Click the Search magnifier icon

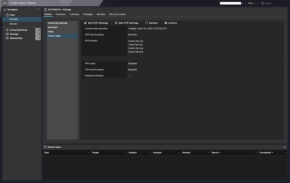tap(262, 3)
